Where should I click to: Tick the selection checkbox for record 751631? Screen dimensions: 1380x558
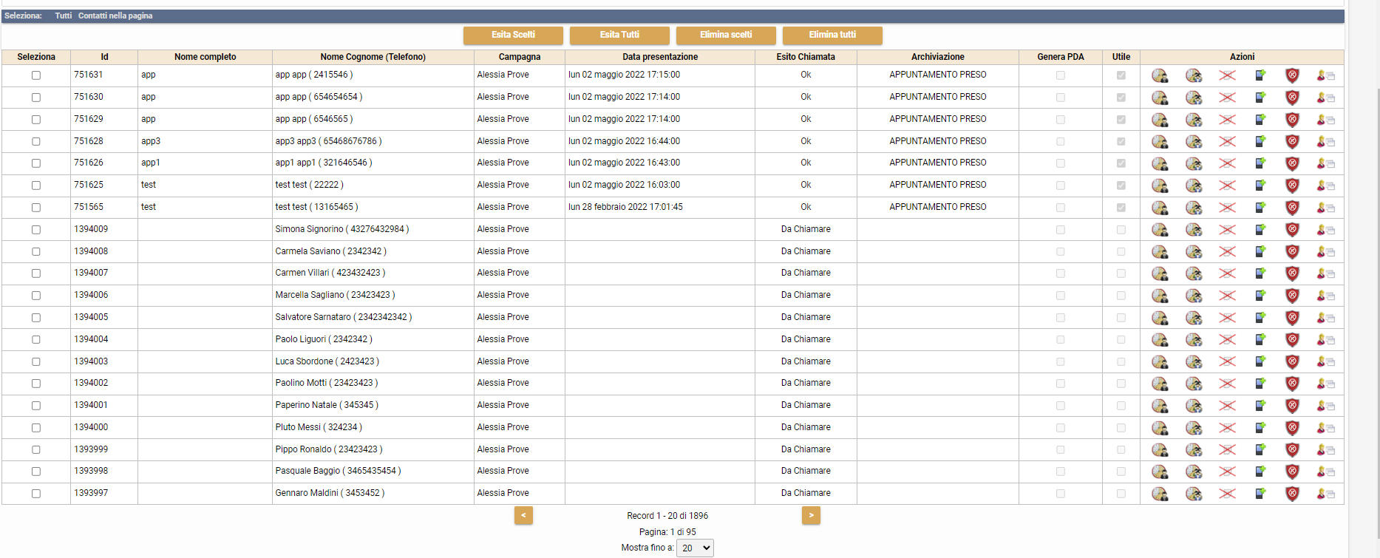coord(36,75)
